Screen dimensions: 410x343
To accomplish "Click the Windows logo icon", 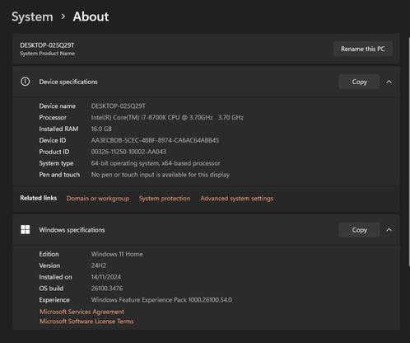I will pos(26,230).
